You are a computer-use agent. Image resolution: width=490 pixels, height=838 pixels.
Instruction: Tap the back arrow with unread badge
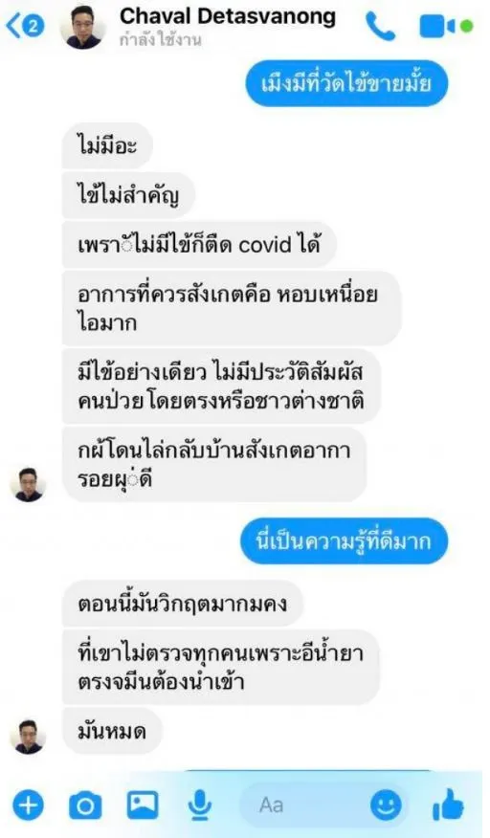point(24,26)
